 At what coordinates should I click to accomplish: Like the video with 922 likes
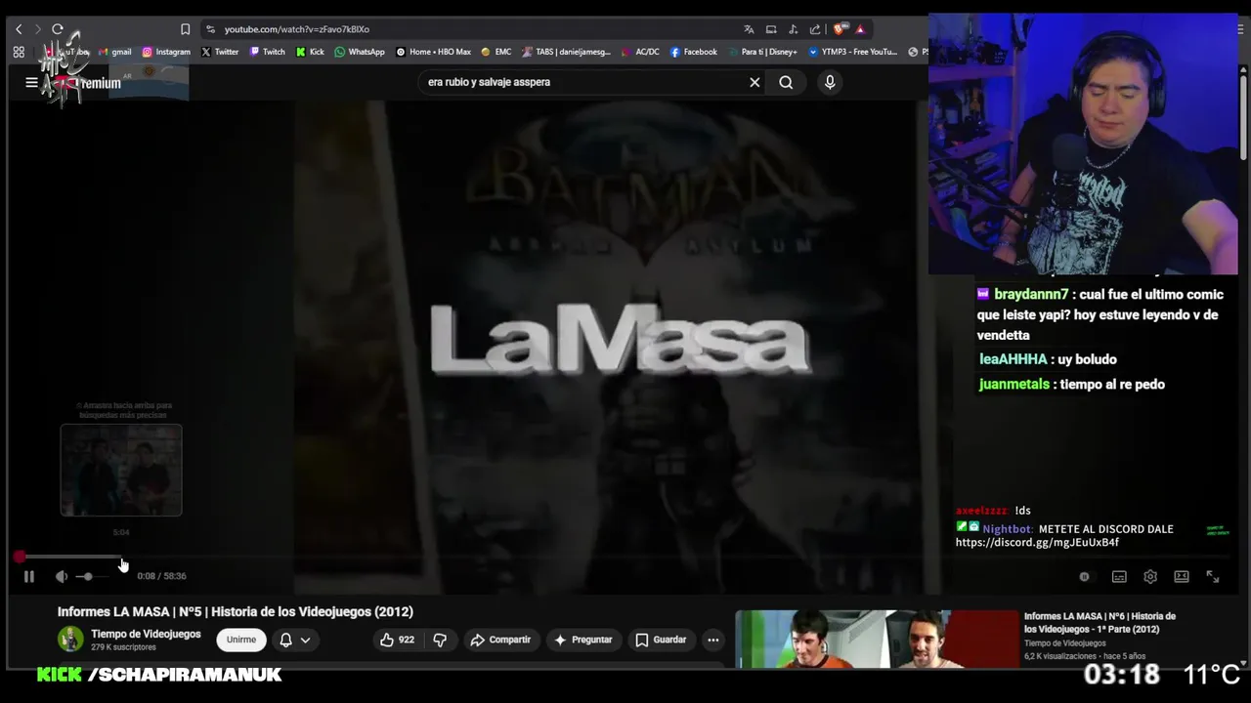tap(397, 640)
